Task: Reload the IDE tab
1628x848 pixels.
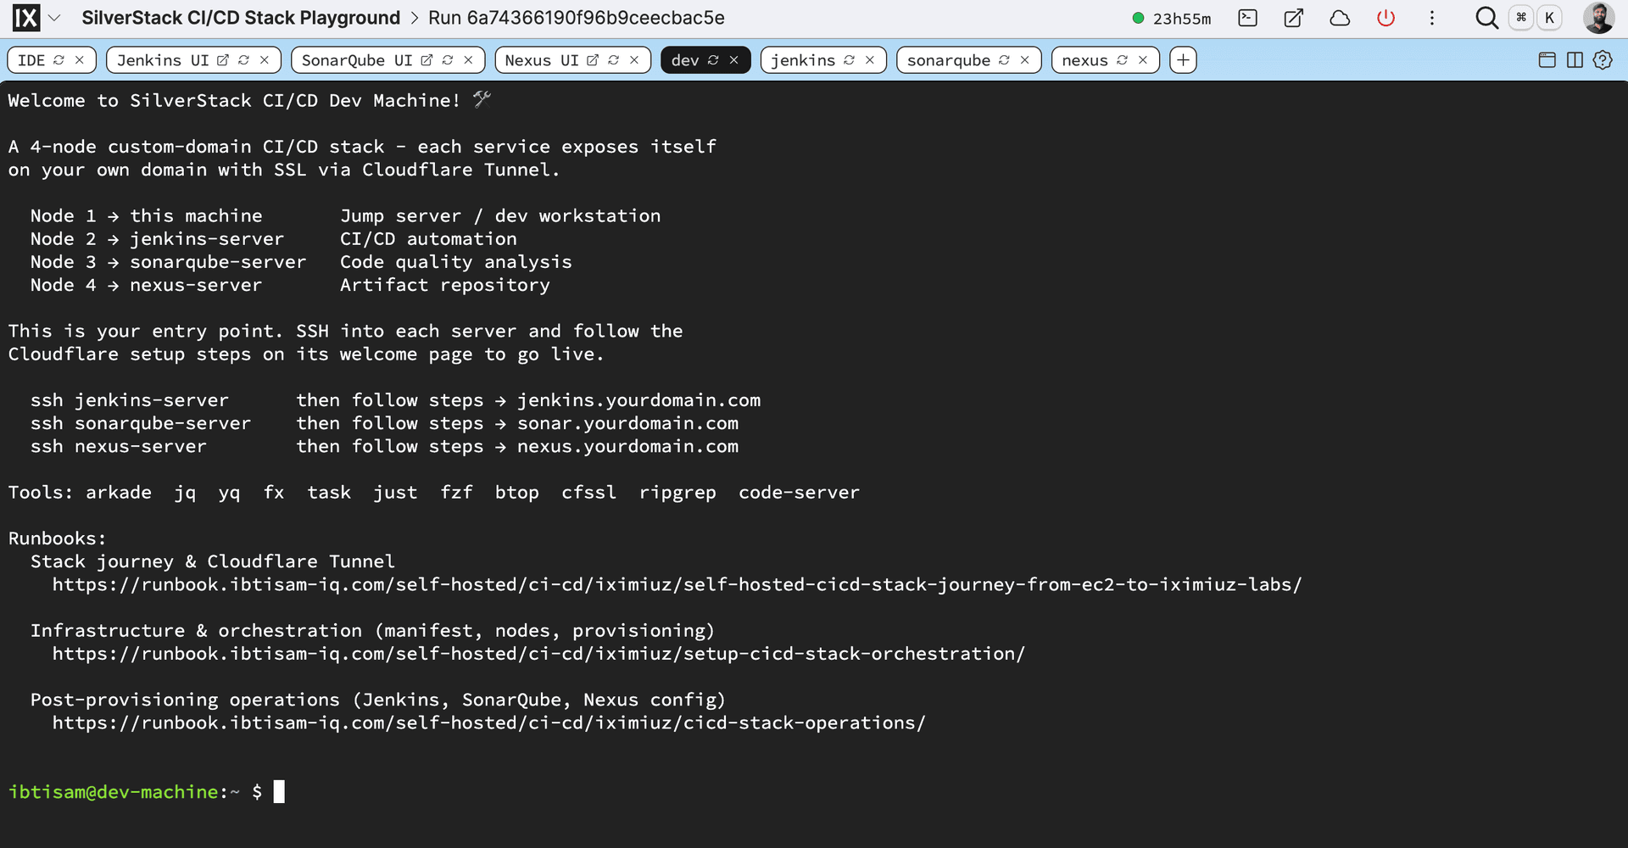Action: coord(59,60)
